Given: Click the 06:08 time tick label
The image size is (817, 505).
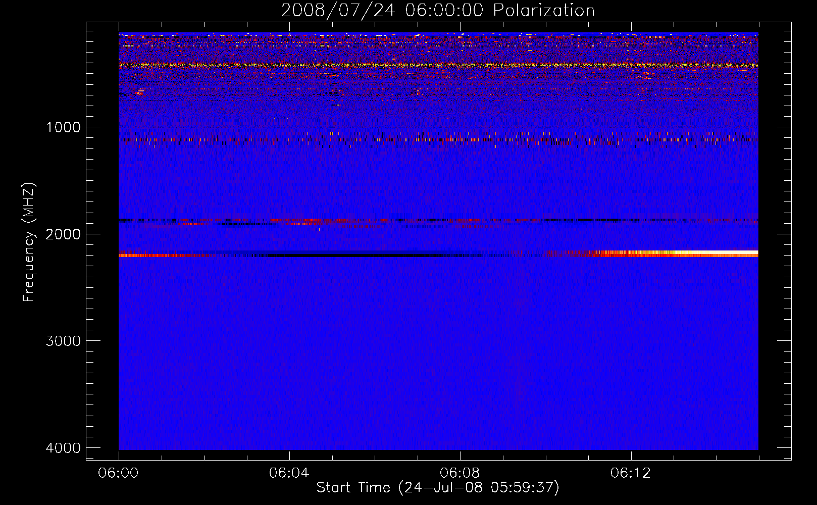Looking at the screenshot, I should (459, 473).
